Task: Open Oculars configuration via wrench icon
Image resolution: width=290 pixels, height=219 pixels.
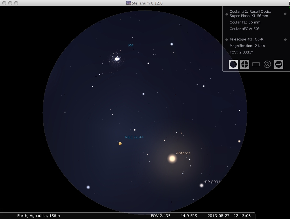Action: [278, 65]
